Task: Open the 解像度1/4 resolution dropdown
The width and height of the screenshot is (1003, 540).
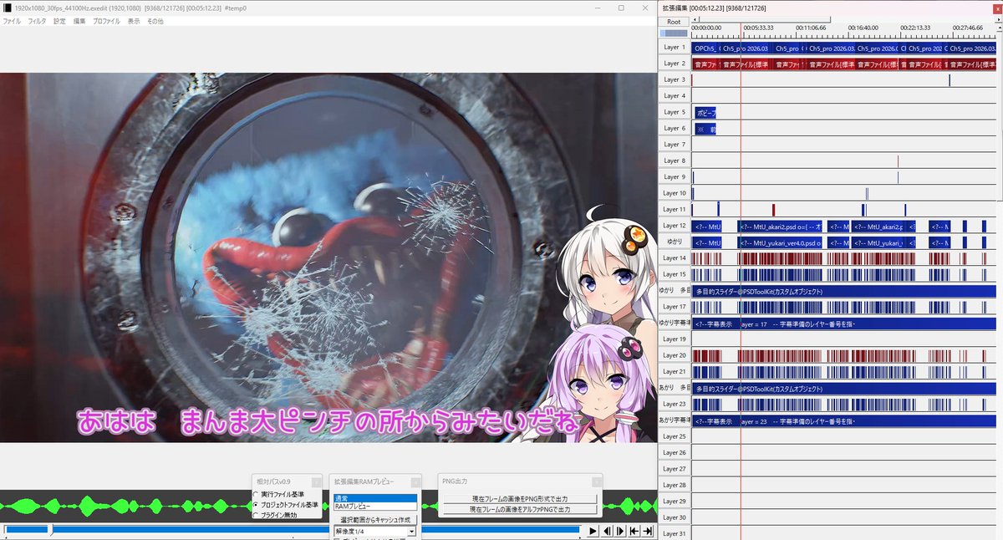Action: (x=374, y=531)
